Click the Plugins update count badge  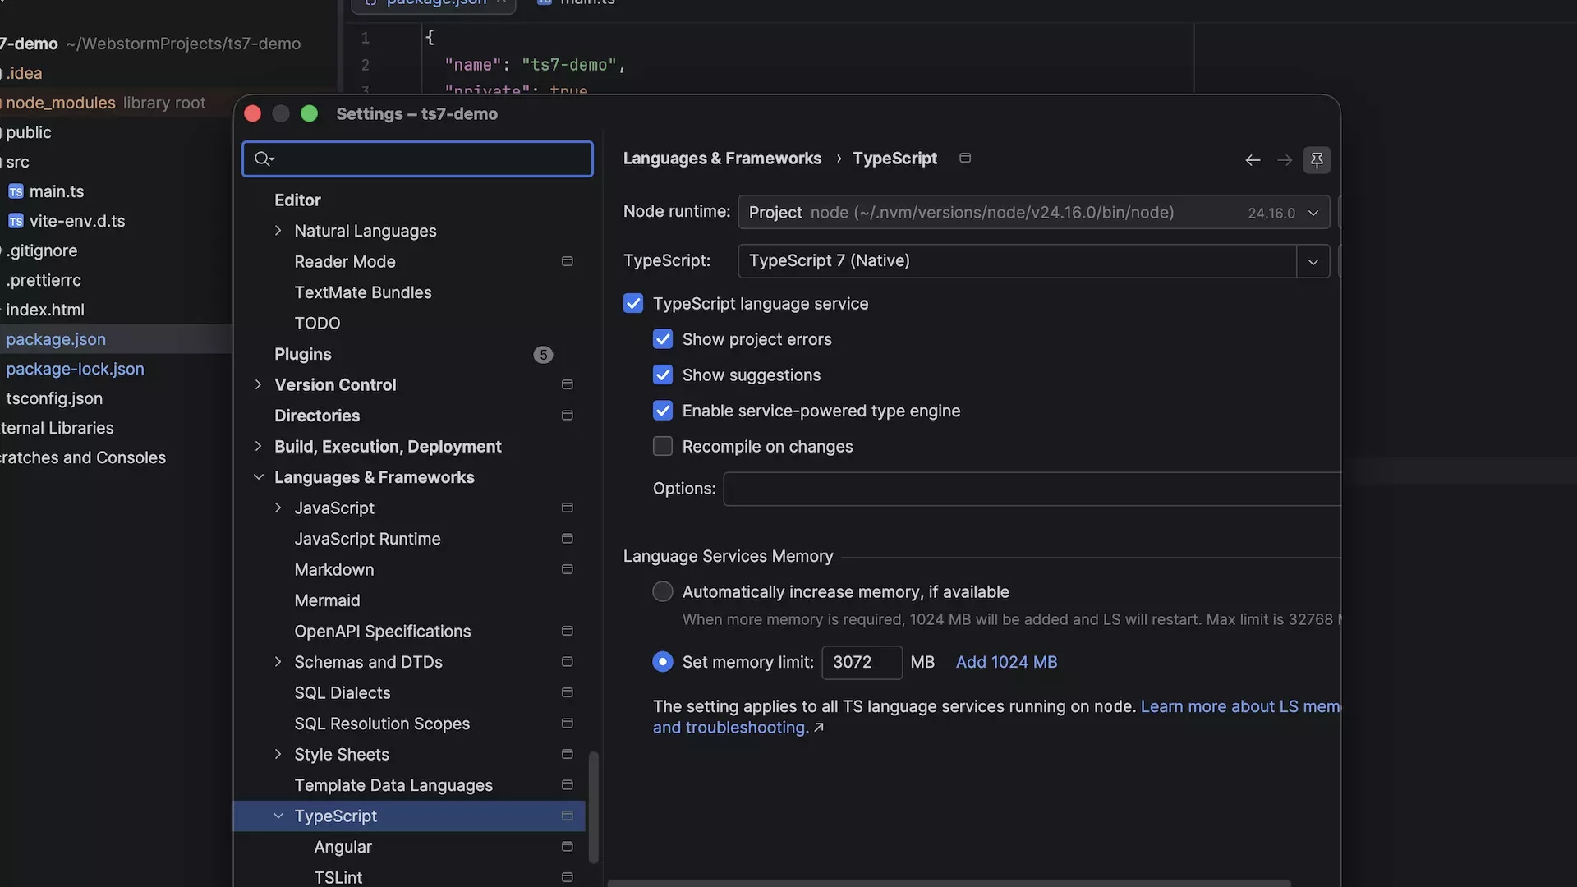click(543, 355)
